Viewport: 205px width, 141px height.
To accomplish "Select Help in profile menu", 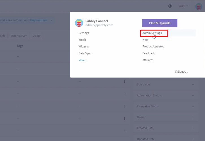I will point(145,40).
